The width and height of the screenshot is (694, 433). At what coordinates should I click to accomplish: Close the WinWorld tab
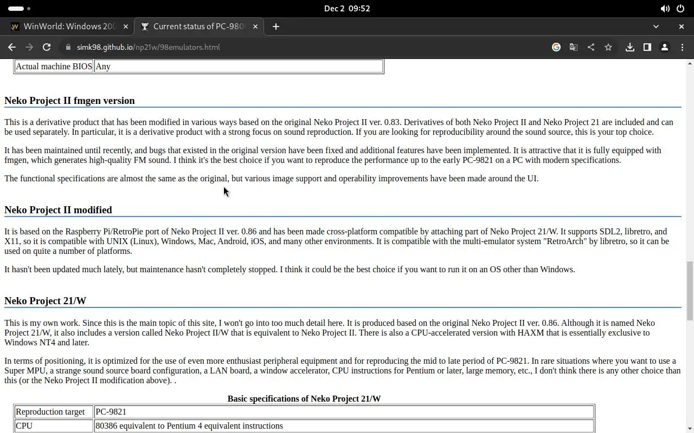126,26
